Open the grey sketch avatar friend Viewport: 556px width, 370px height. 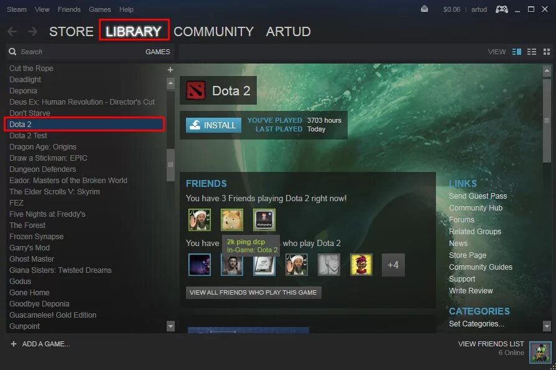329,265
